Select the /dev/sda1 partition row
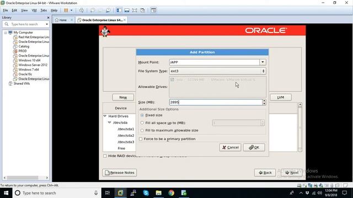Viewport: 353px width, 198px height. point(126,129)
